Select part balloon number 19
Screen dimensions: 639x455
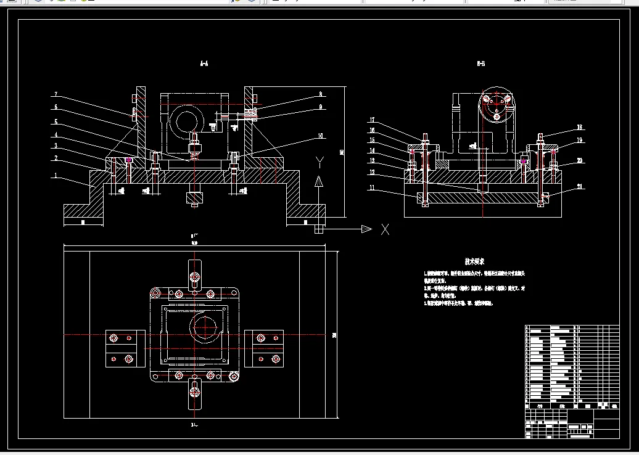pyautogui.click(x=580, y=140)
